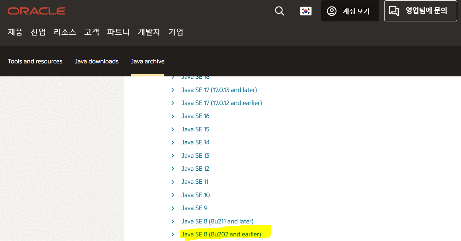This screenshot has height=241, width=461.
Task: Click 영업팀에 문의 contact sales button
Action: (420, 11)
